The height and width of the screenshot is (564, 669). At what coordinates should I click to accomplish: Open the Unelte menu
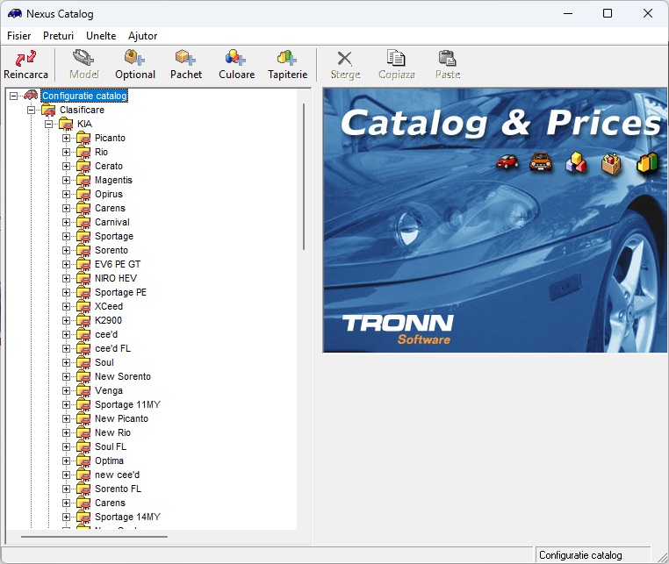101,36
